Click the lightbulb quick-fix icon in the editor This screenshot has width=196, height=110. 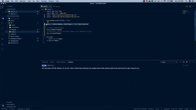tap(48, 22)
